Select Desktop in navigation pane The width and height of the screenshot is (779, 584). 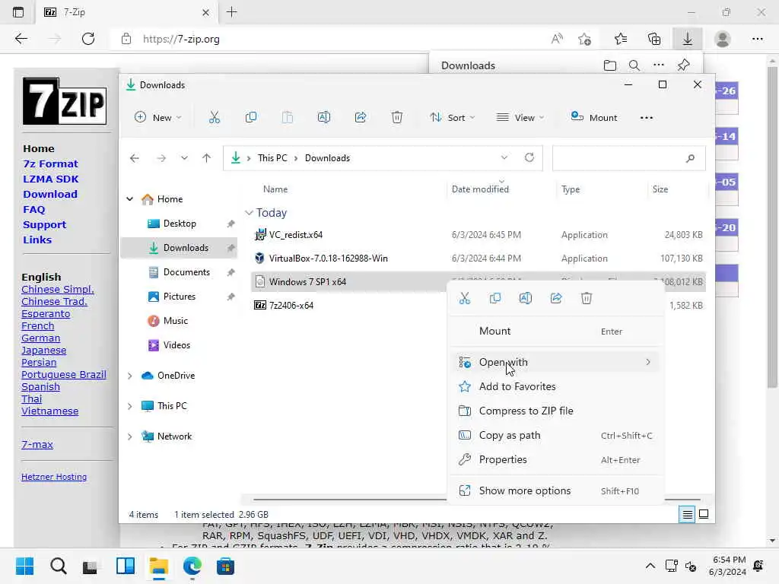pos(179,224)
